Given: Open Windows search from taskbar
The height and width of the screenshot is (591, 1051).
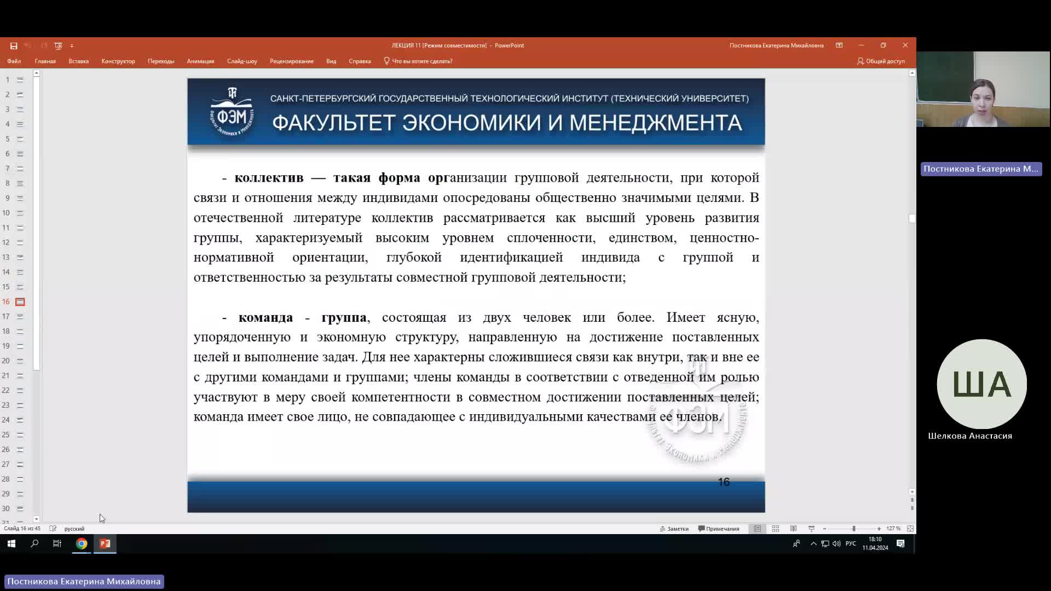Looking at the screenshot, I should tap(34, 543).
